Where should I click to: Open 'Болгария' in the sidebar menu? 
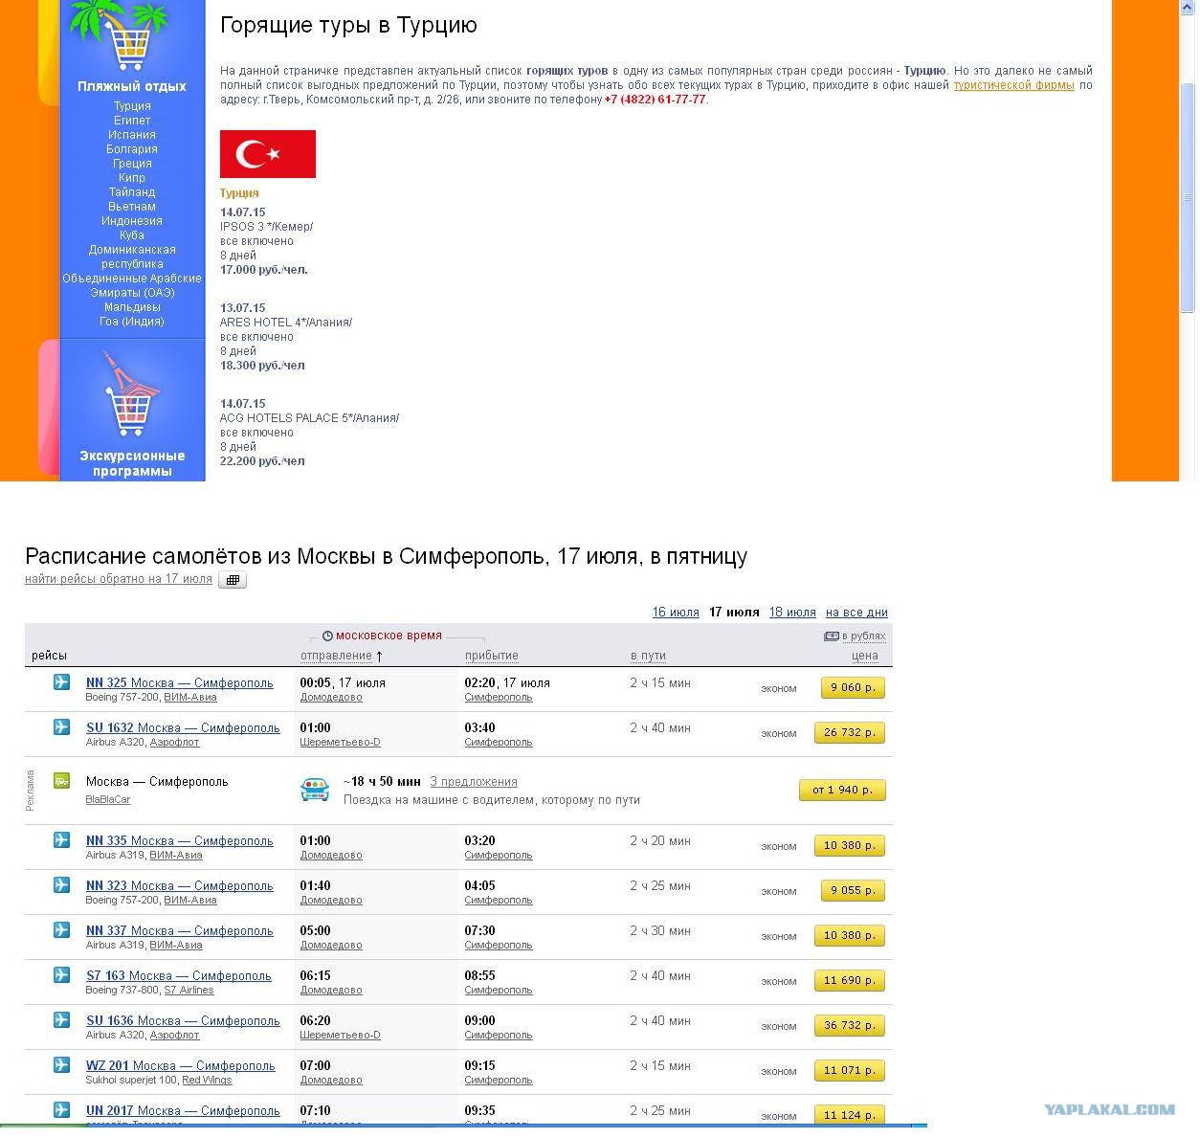pos(132,149)
